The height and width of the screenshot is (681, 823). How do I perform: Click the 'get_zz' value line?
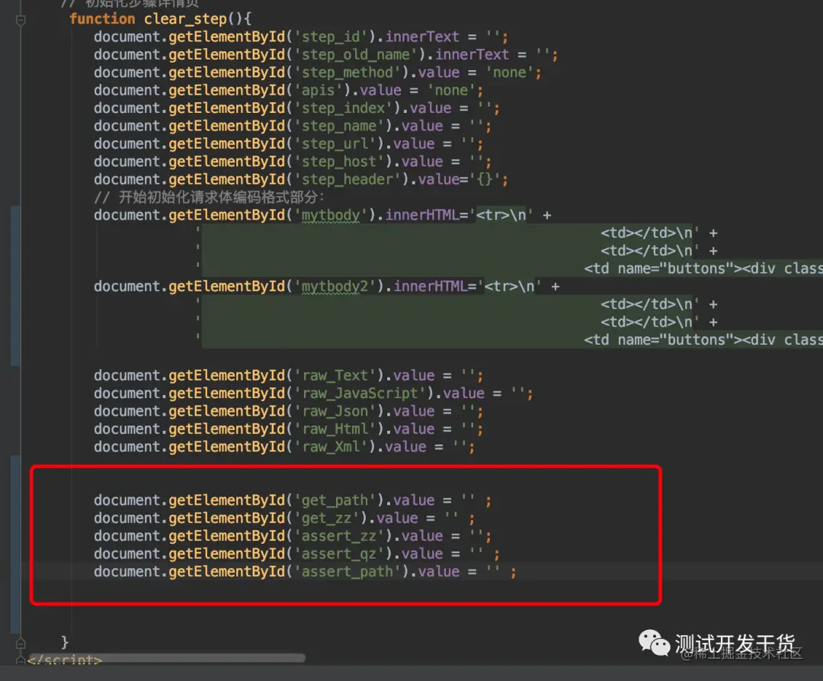point(284,519)
